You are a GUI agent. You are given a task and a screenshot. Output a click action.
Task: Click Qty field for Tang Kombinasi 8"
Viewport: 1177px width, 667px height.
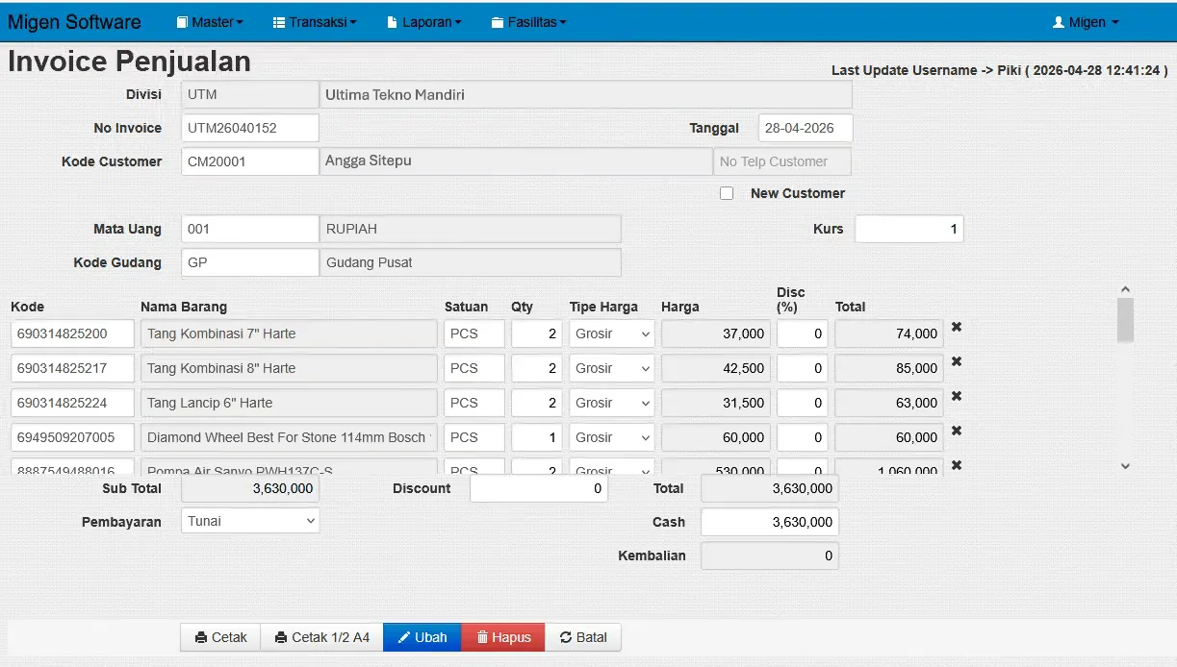click(537, 368)
